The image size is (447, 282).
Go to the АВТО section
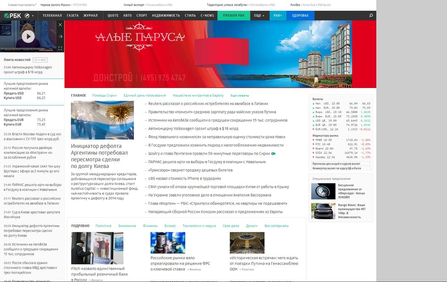point(127,16)
